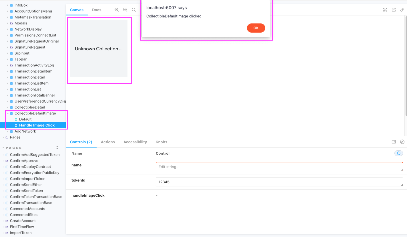Go full screen with expand icon
The image size is (407, 237).
(x=385, y=10)
